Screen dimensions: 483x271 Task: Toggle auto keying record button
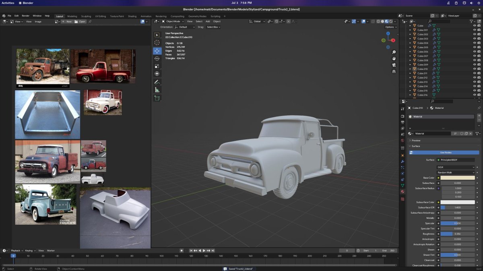[182, 251]
